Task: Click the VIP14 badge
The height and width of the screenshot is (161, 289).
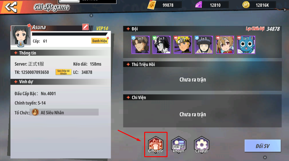Action: click(102, 29)
